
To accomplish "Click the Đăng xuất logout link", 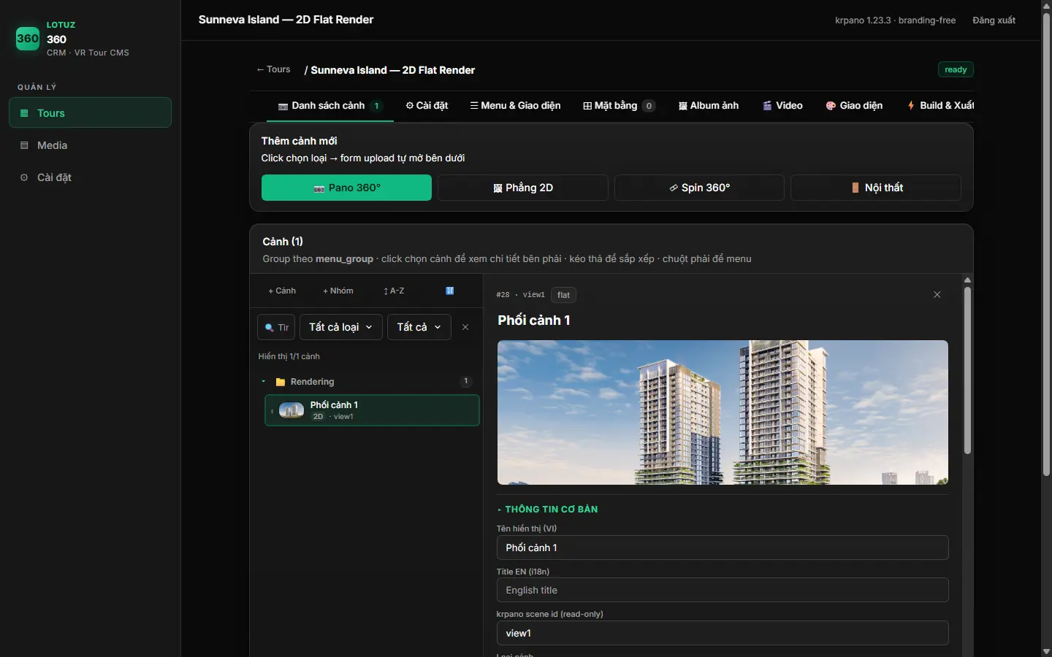I will 994,20.
